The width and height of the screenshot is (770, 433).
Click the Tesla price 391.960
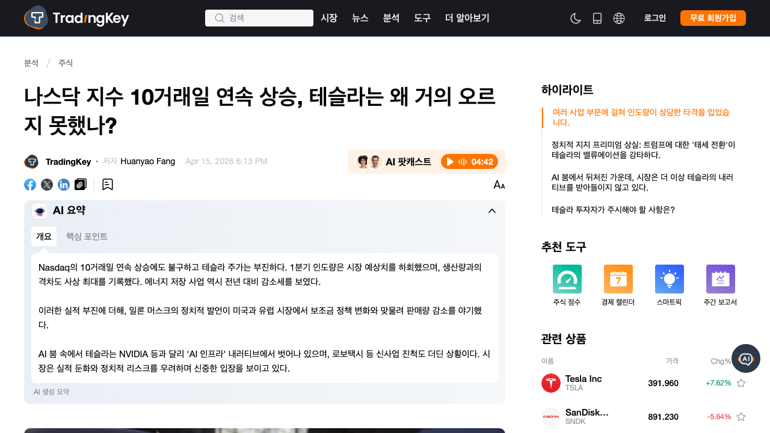point(663,383)
